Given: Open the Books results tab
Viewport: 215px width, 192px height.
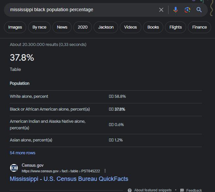Looking at the screenshot, I should pos(153,27).
